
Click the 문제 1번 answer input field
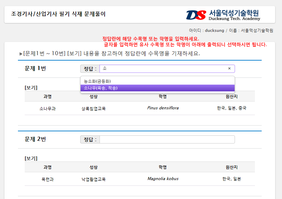pyautogui.click(x=167, y=69)
